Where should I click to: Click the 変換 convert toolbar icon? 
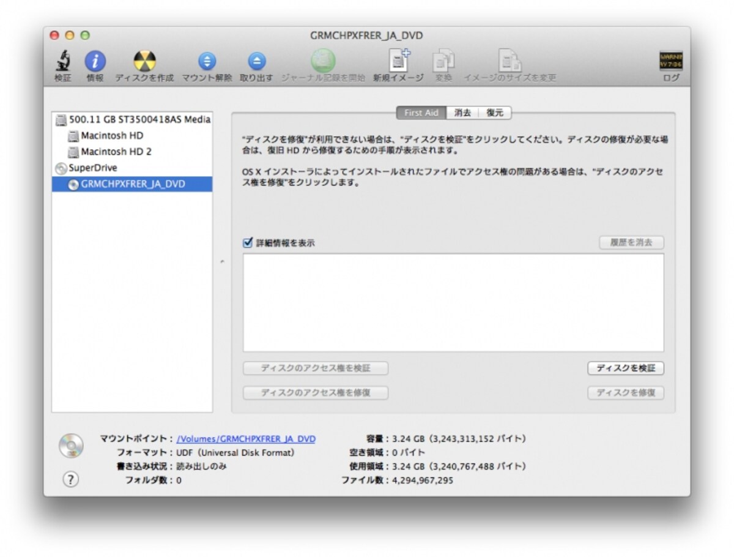(443, 61)
